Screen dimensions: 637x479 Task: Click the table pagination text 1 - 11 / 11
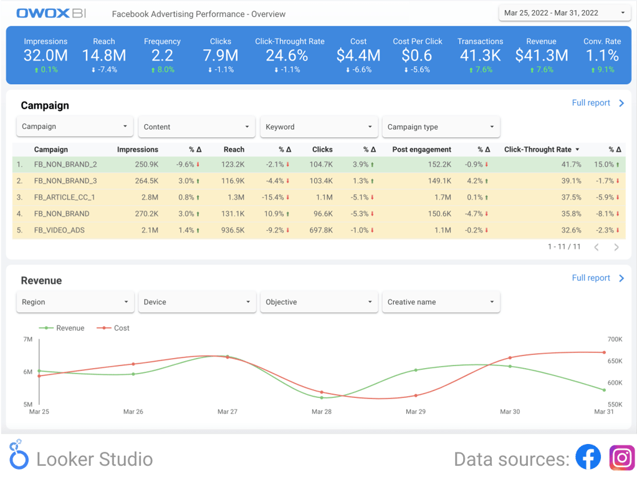(564, 247)
